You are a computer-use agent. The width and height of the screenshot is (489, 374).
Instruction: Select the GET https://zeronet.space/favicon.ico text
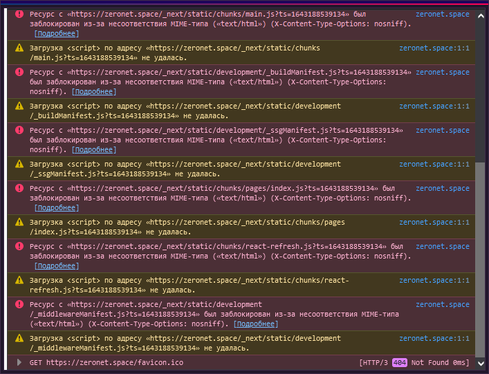tap(107, 362)
